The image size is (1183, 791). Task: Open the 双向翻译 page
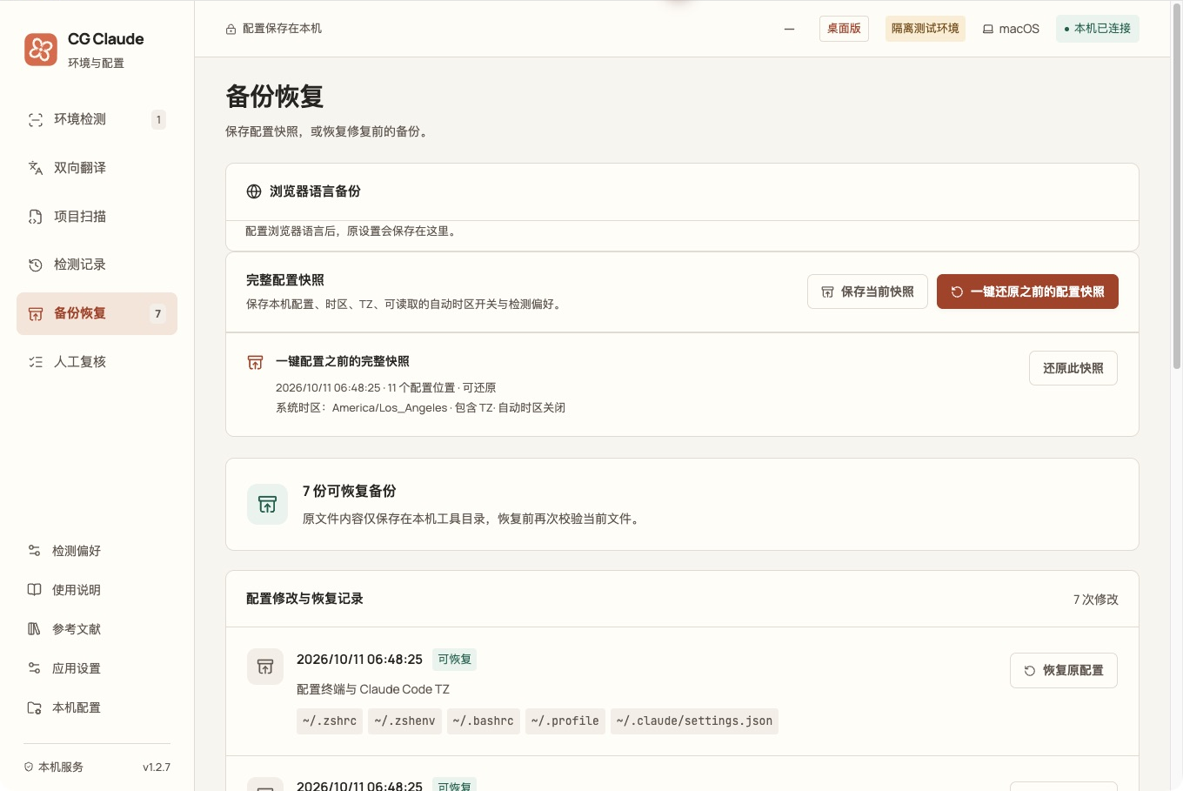(x=97, y=168)
